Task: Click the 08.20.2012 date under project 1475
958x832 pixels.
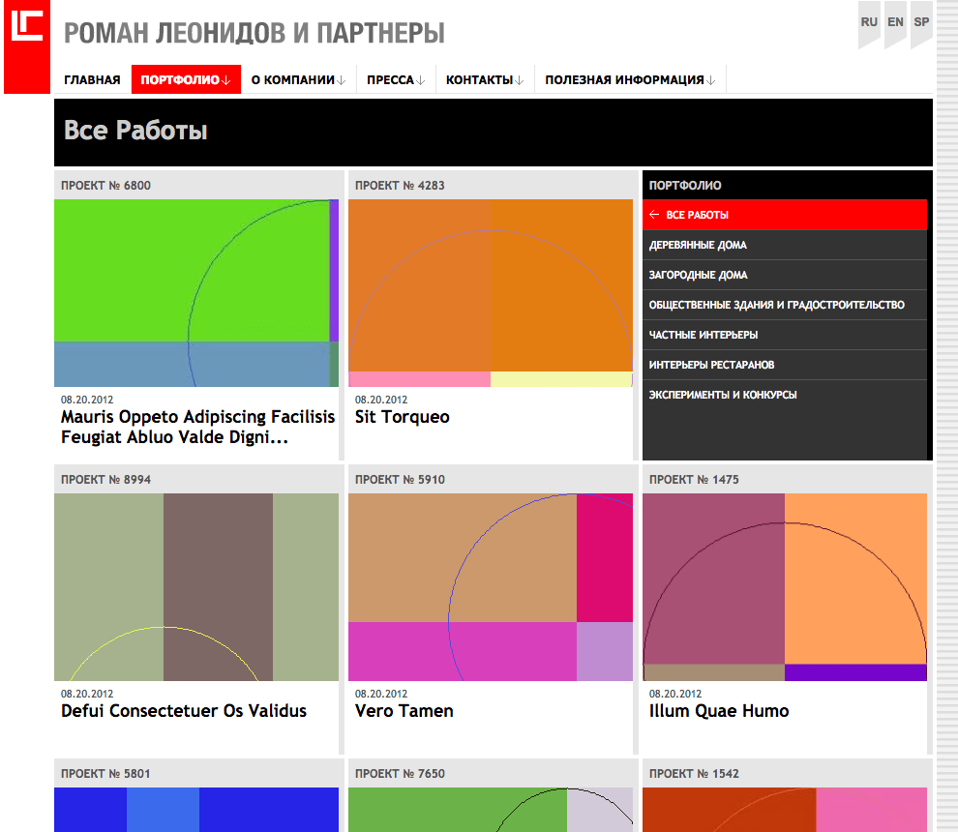Action: pos(675,694)
